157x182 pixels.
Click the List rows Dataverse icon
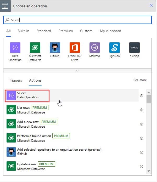coord(11,110)
